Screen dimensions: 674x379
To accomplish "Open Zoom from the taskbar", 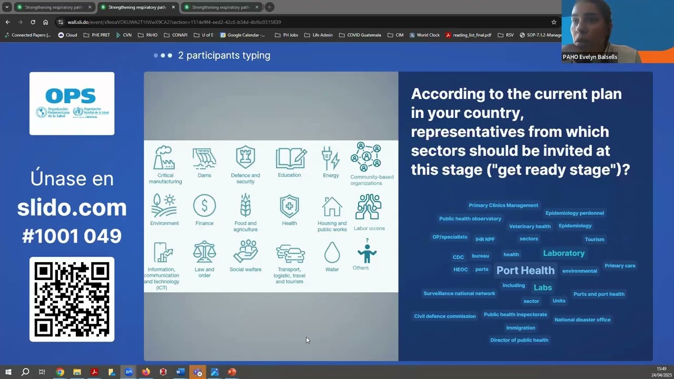I will click(128, 372).
